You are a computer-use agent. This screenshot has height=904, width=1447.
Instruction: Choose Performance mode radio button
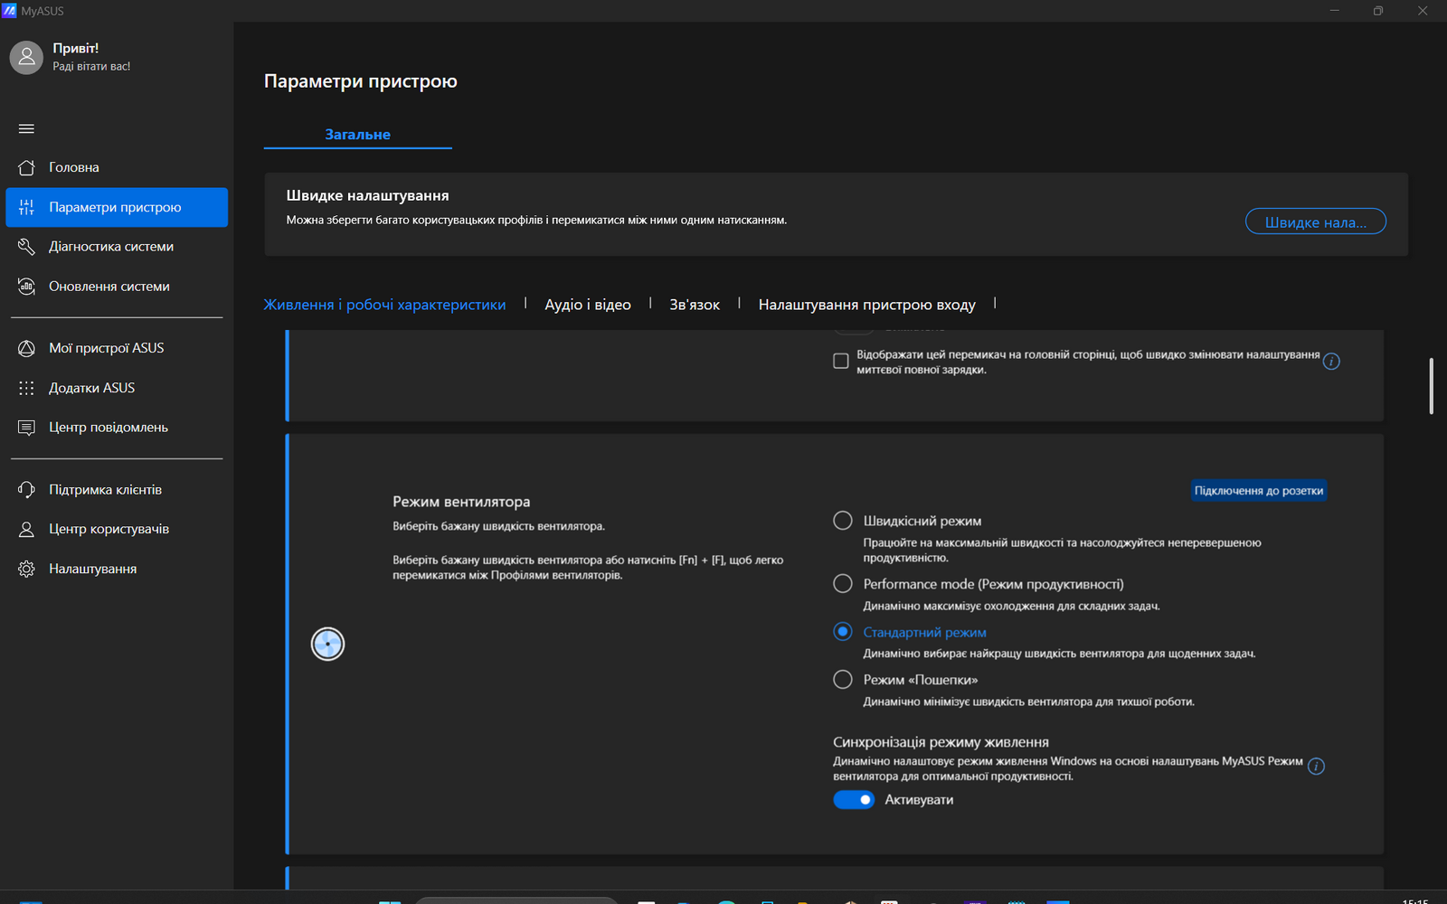click(x=843, y=584)
